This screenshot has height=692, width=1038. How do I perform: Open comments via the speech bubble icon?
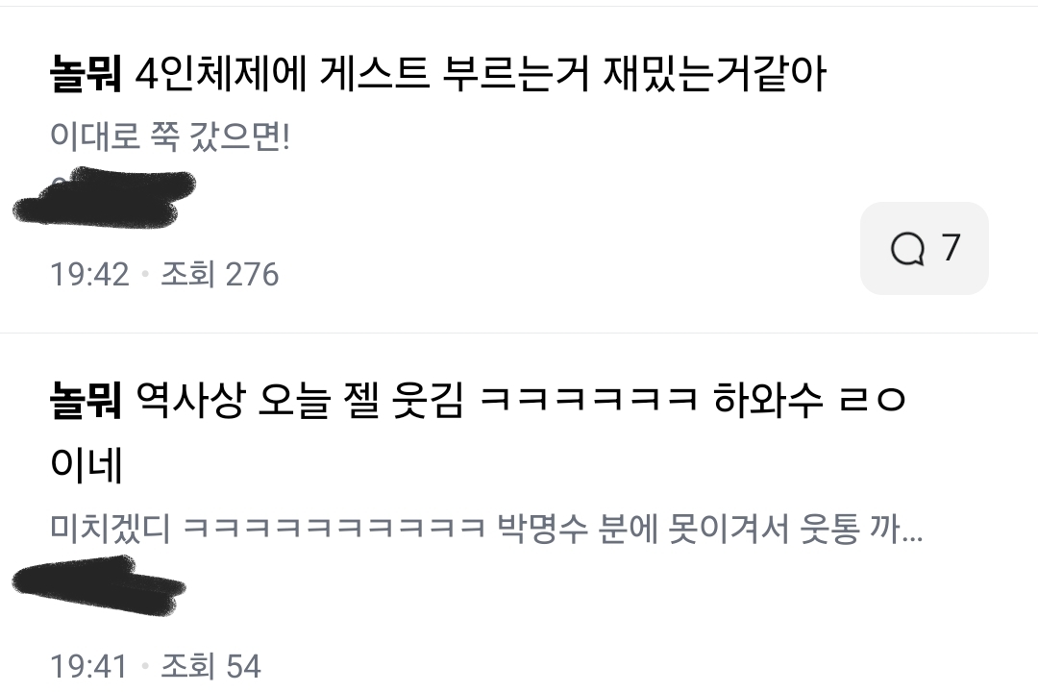click(x=907, y=249)
